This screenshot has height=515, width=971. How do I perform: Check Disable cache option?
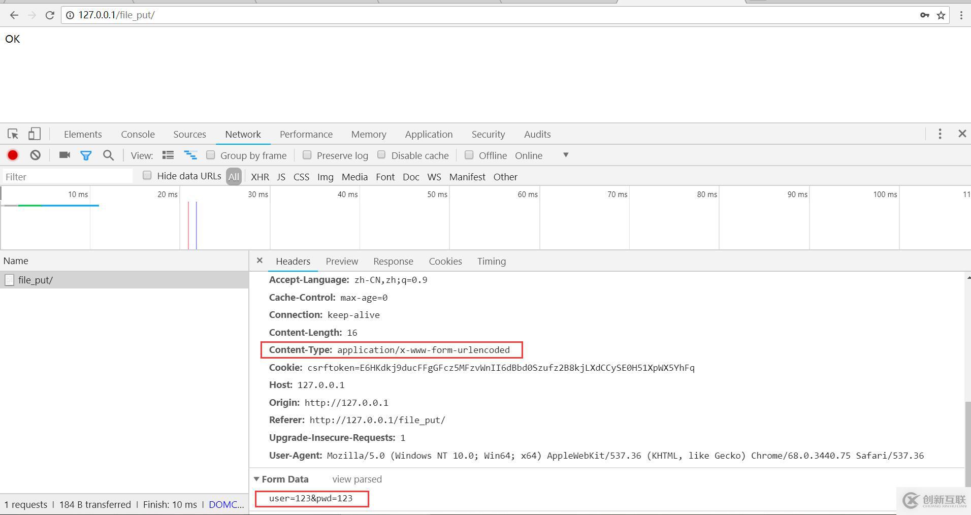381,155
